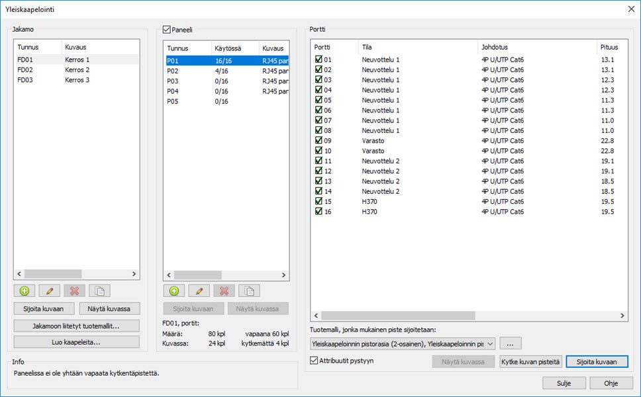Delete the selected panel with the red X
This screenshot has width=641, height=397.
click(224, 290)
